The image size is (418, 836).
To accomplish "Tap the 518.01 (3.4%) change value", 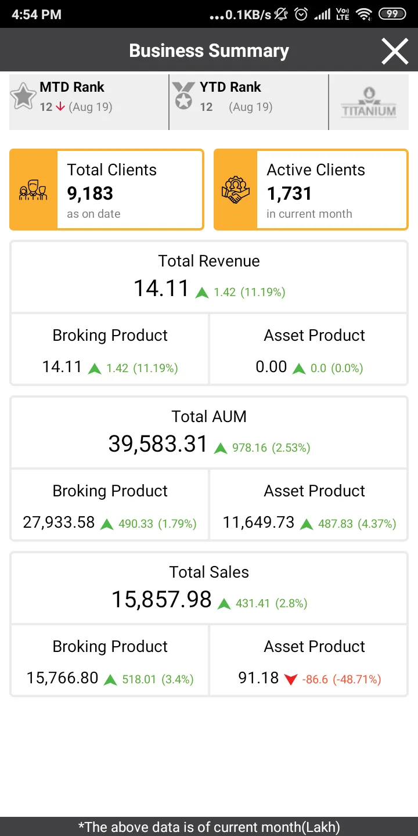I will pos(158,679).
